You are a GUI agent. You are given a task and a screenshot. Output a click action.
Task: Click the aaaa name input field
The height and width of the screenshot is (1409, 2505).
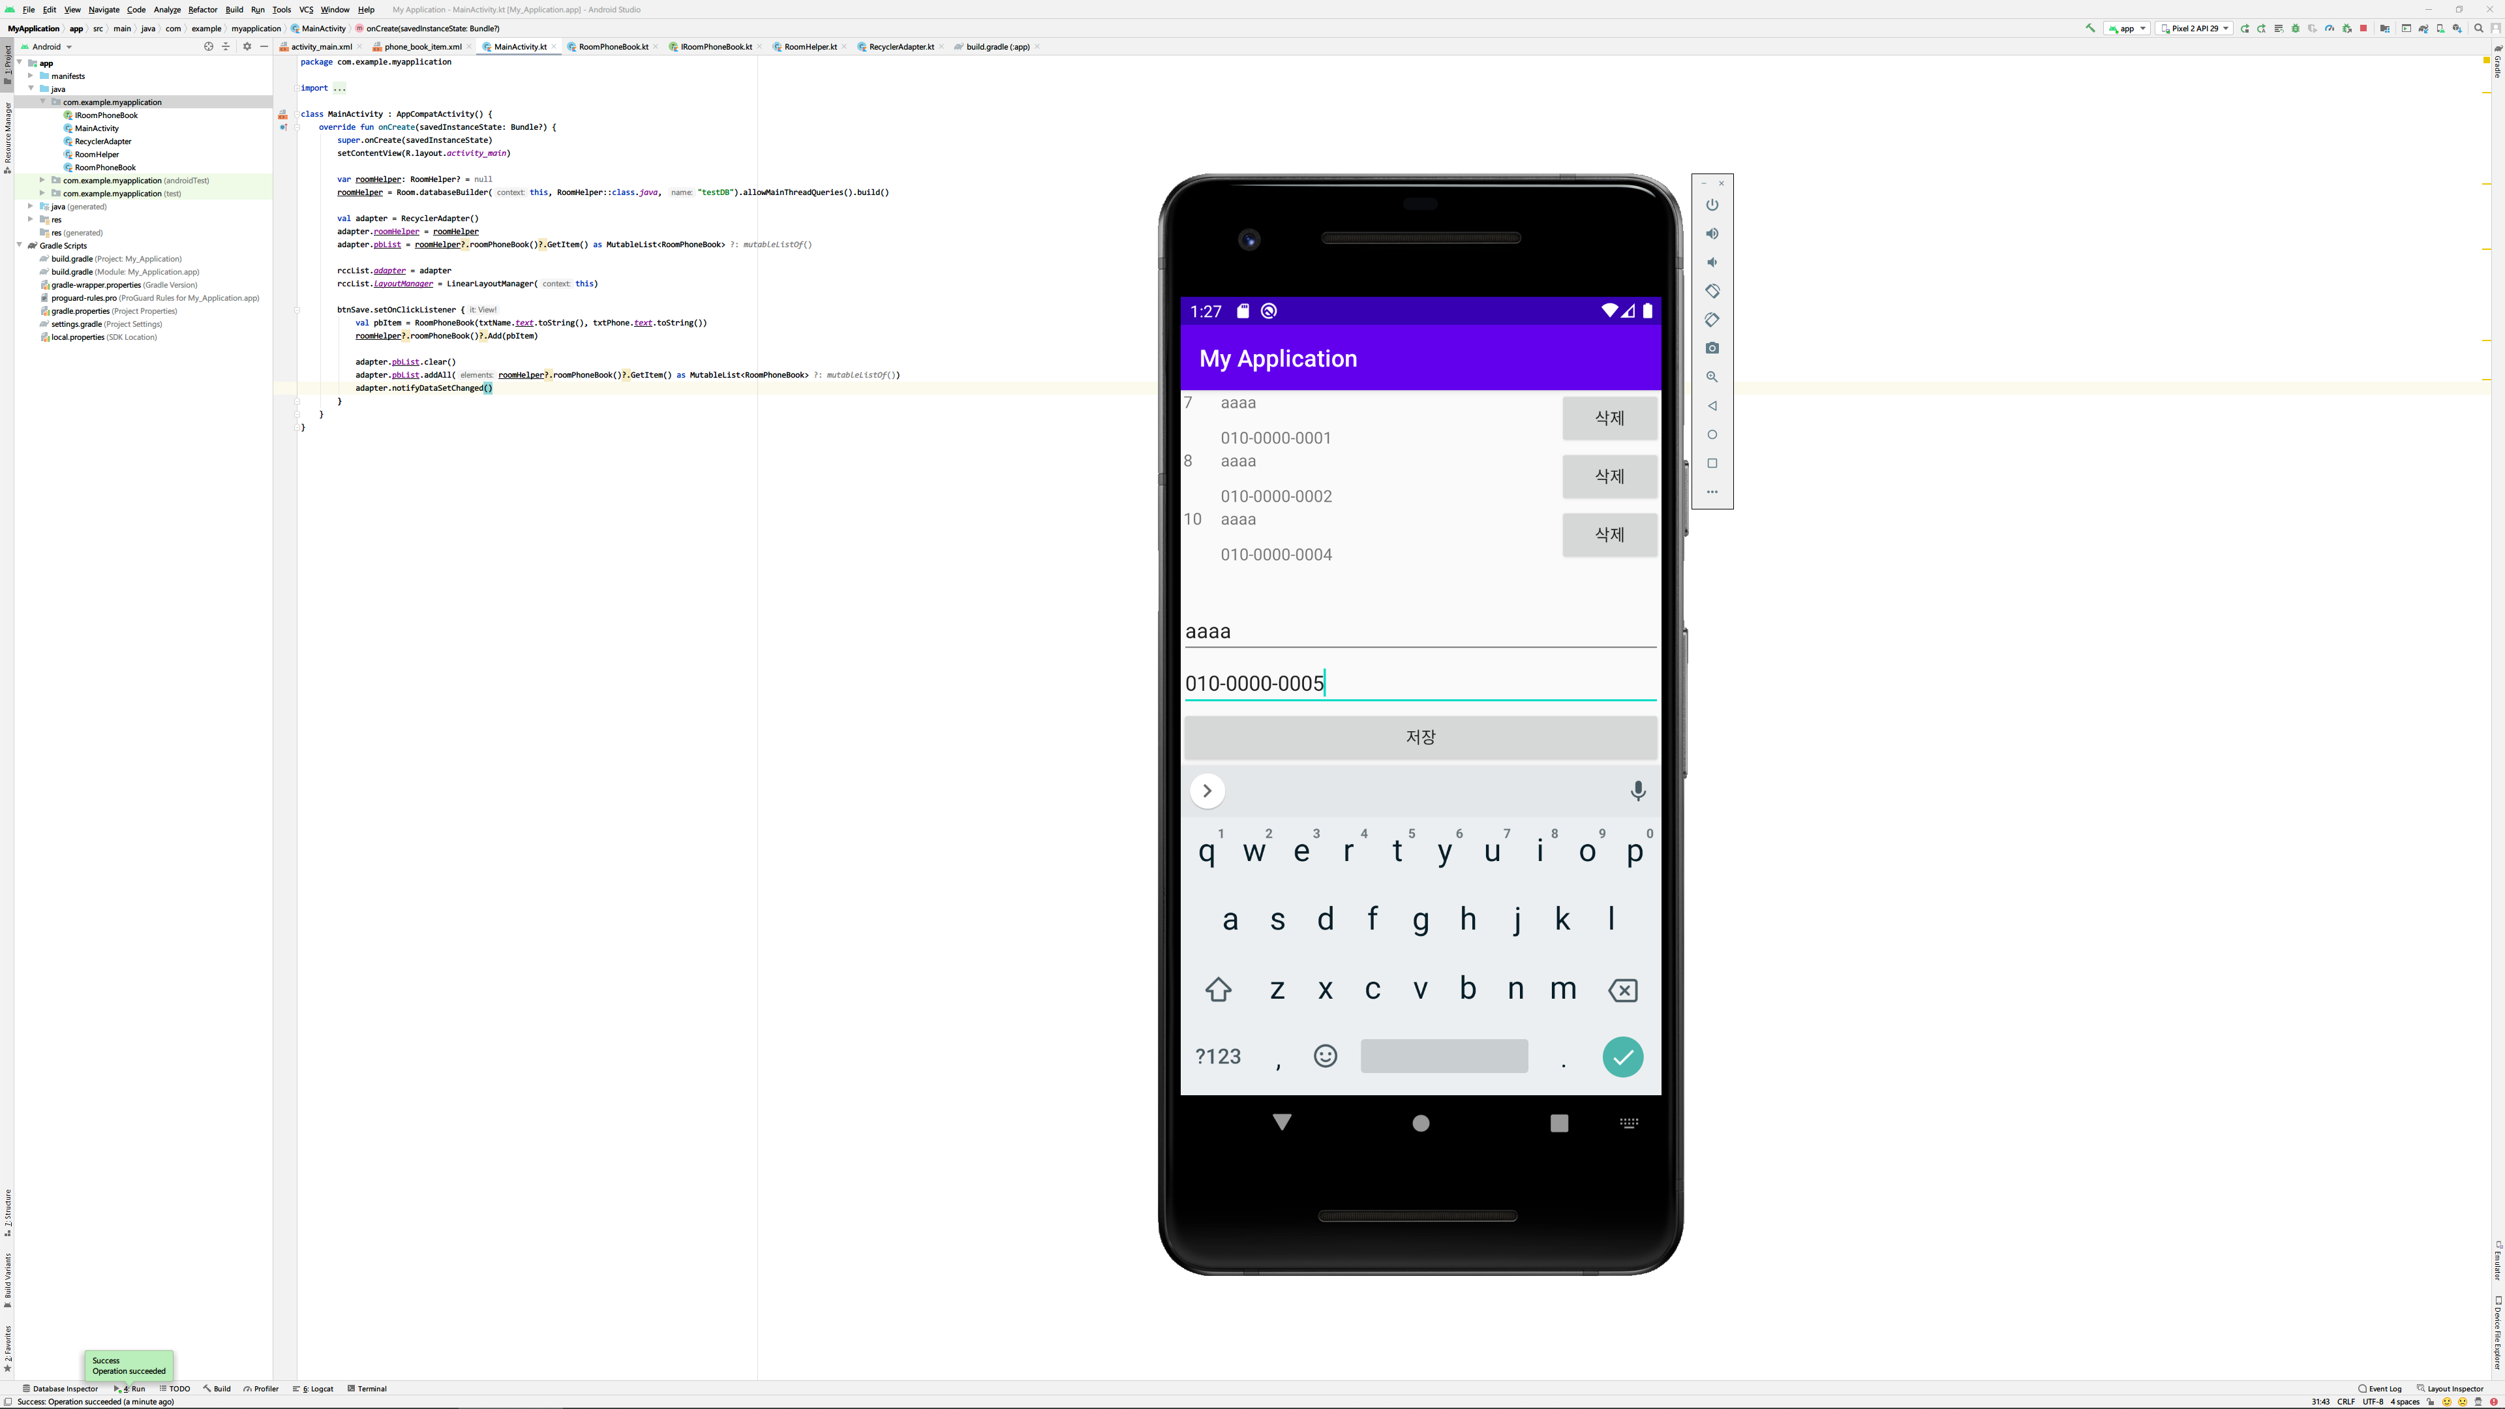click(1419, 631)
